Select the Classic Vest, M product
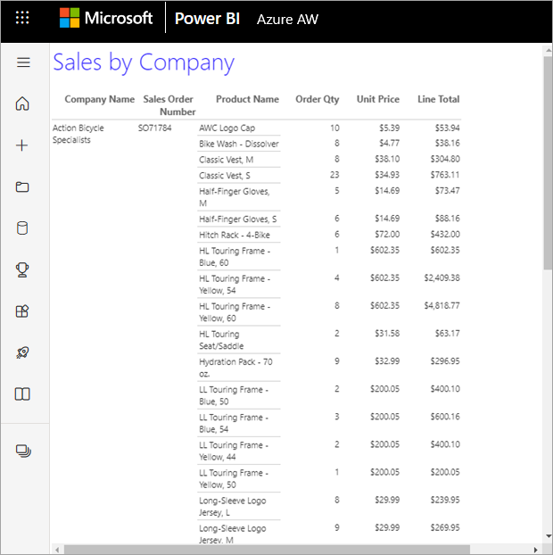 coord(226,160)
